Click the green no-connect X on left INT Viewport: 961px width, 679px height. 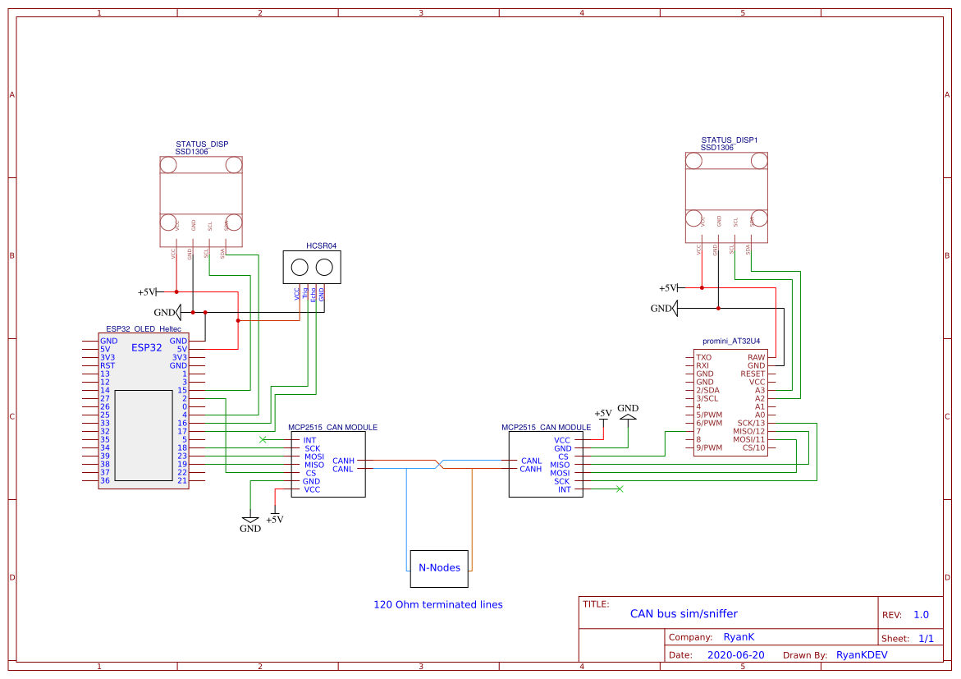tap(263, 440)
